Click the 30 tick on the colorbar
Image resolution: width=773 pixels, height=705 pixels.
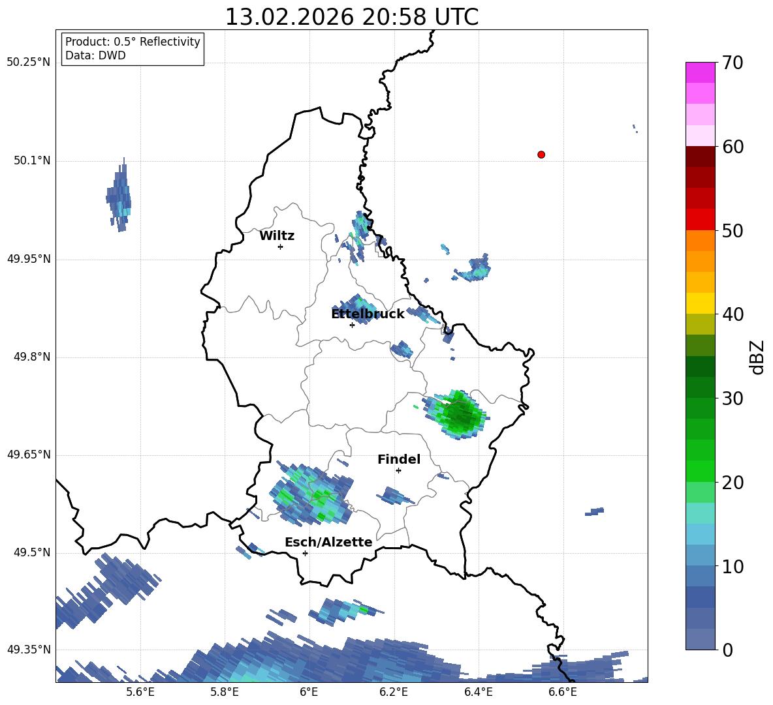click(733, 398)
